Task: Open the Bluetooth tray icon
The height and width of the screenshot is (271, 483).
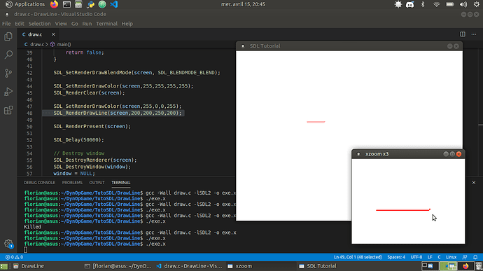Action: (423, 4)
